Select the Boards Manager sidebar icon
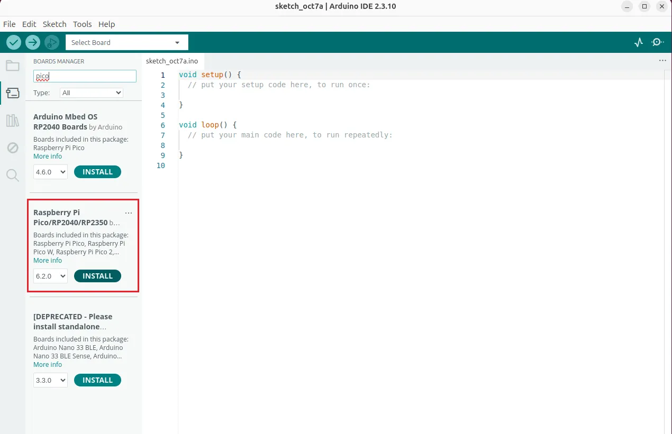The width and height of the screenshot is (672, 434). (13, 94)
